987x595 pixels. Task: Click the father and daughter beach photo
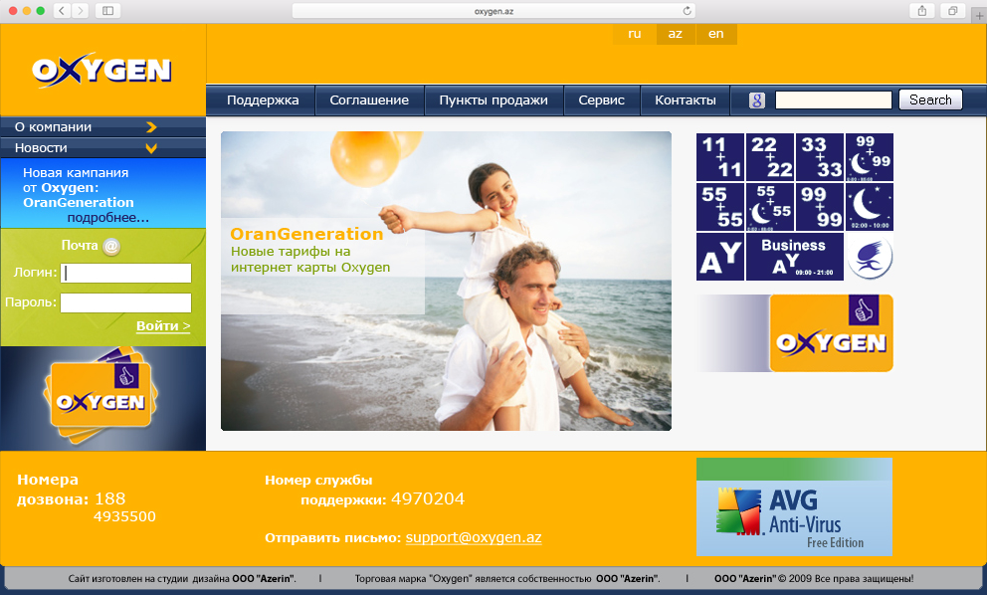click(x=446, y=281)
